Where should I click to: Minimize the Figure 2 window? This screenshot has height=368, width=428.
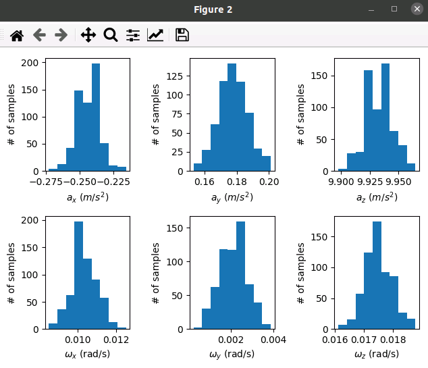coord(371,9)
